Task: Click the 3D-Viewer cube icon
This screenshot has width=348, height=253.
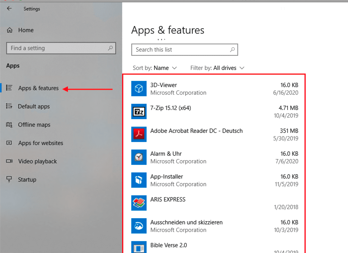Action: [139, 89]
